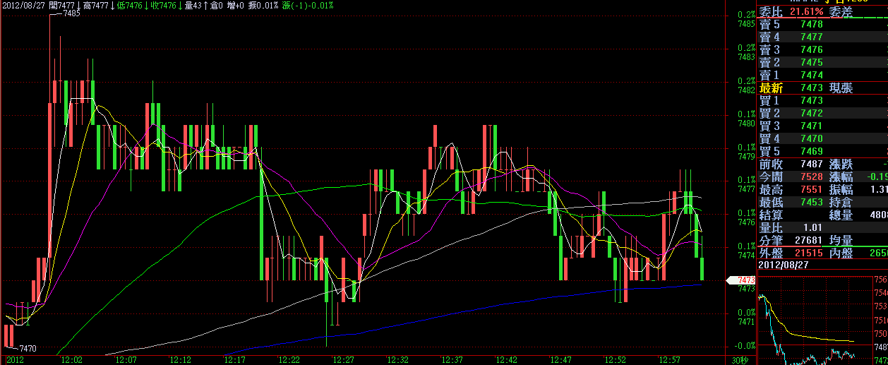The height and width of the screenshot is (365, 888).
Task: Click the 內盤 label in the quote panel
Action: point(841,253)
